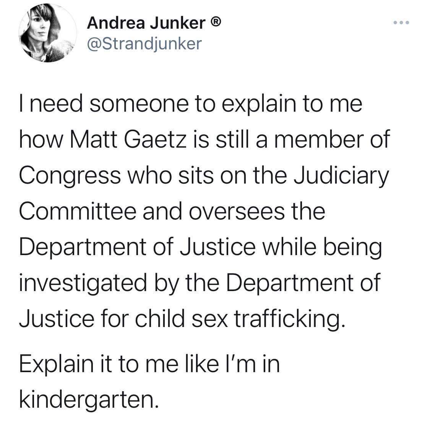Open the three-dot more options menu
Image resolution: width=430 pixels, height=423 pixels.
401,23
